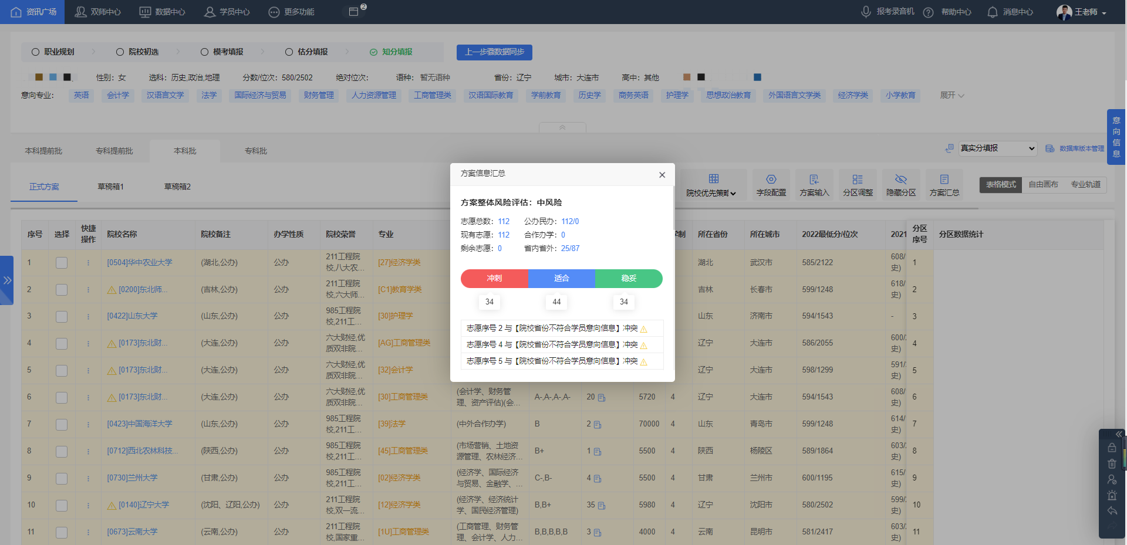The height and width of the screenshot is (545, 1127).
Task: Select the trash icon in the right sidebar
Action: point(1112,464)
